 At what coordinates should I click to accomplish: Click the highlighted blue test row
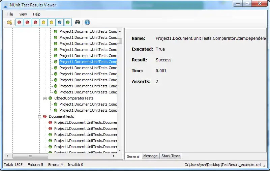[x=88, y=62]
